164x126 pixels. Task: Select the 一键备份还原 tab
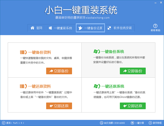click(x=90, y=28)
